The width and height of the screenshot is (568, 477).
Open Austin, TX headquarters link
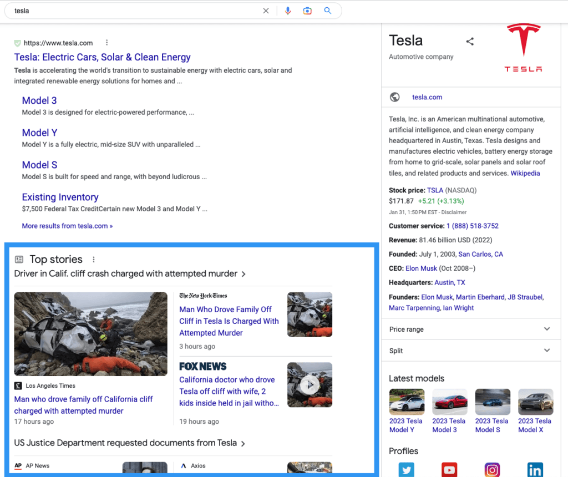[x=449, y=282]
